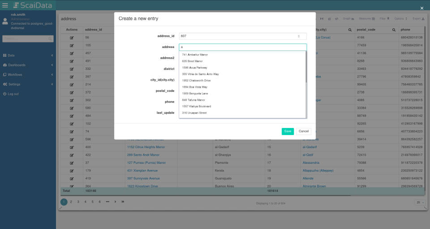
Task: Click Save in the new entry dialog
Action: [288, 131]
